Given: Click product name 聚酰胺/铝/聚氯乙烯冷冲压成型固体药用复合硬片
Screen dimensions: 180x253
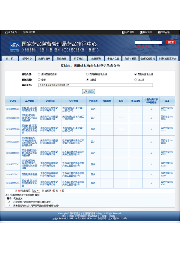Looking at the screenshot, I should (29, 129).
